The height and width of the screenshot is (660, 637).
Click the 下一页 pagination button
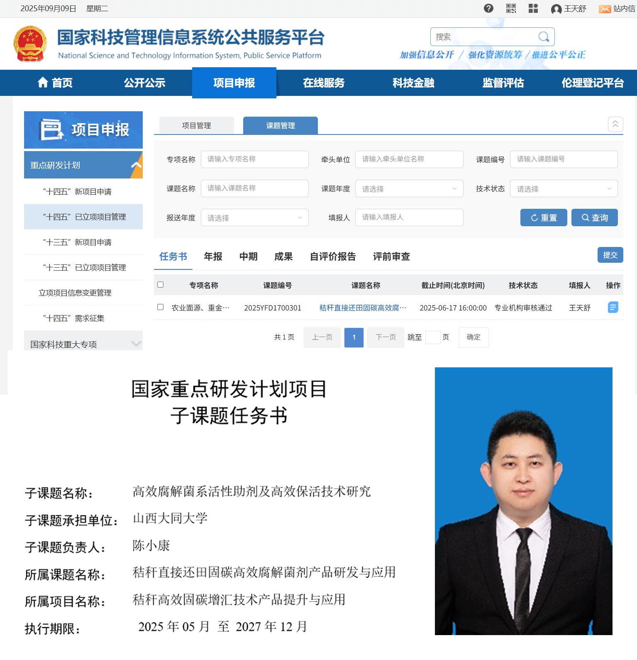coord(386,337)
